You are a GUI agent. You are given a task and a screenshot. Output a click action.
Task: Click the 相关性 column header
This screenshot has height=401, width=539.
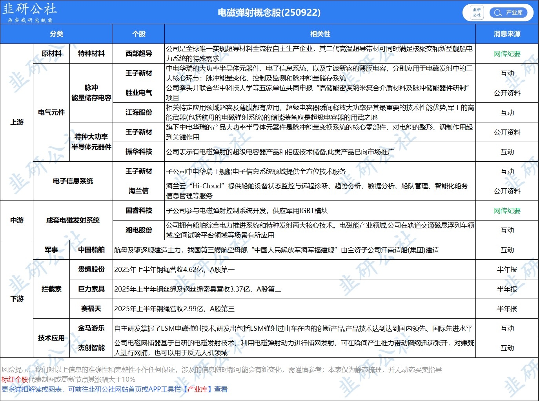320,34
